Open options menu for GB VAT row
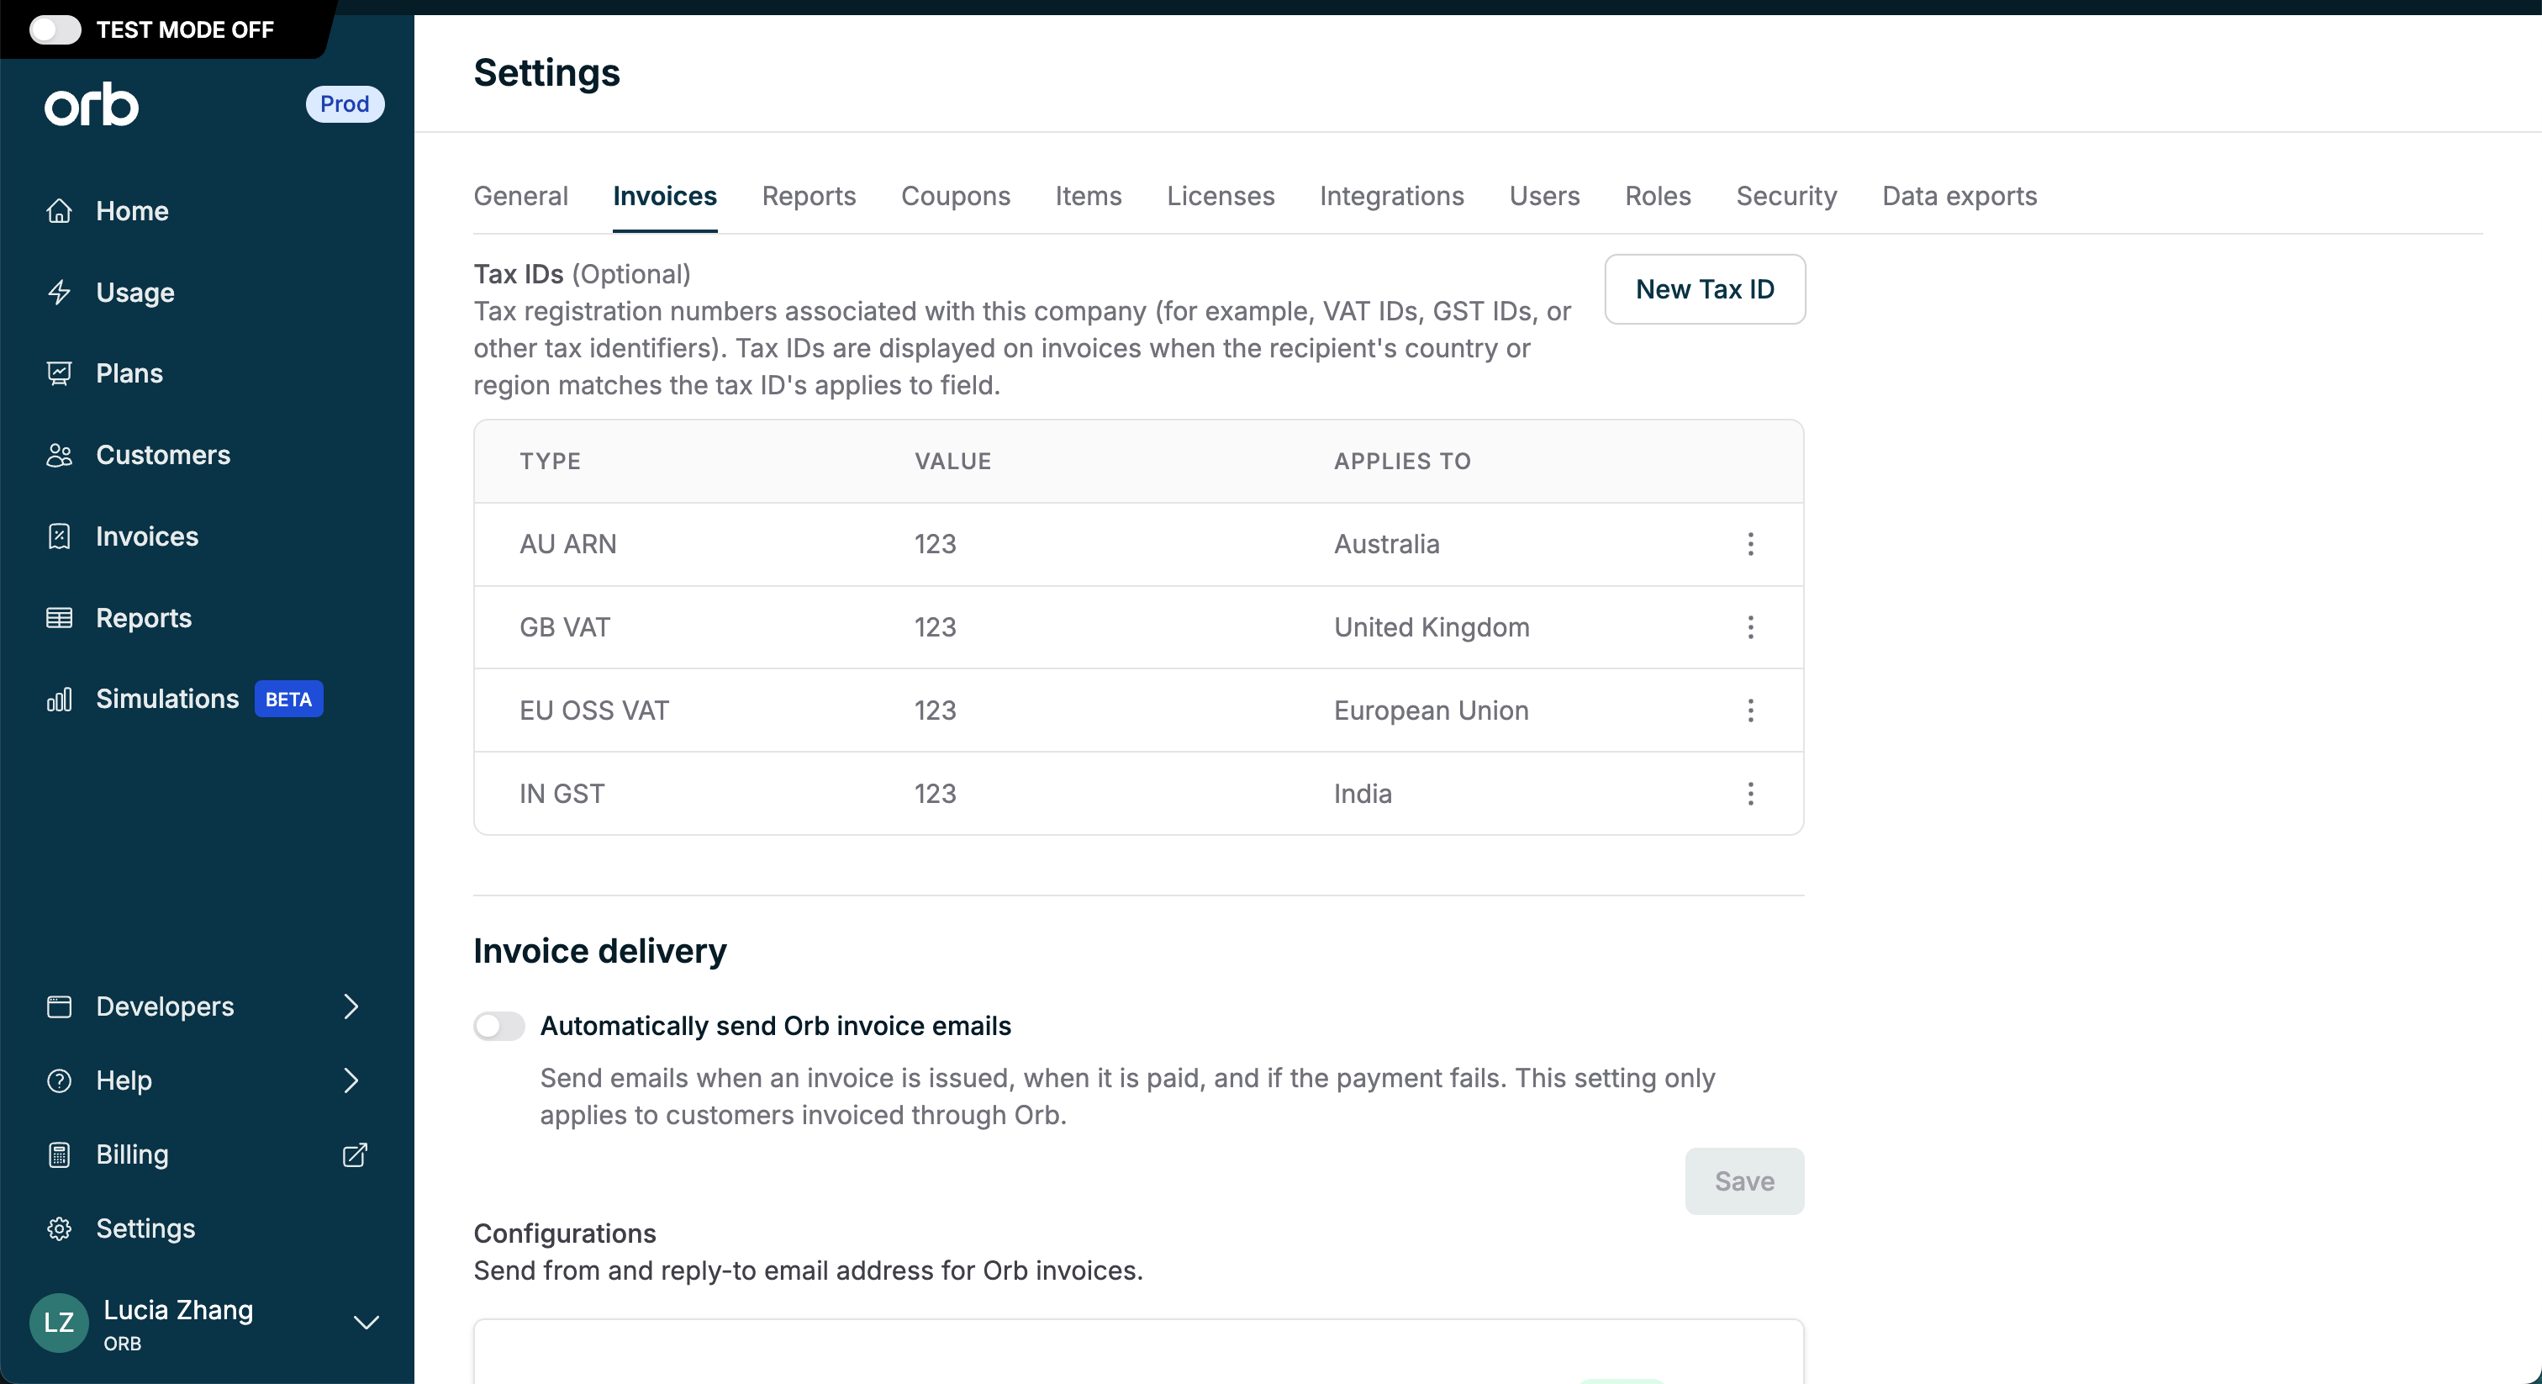Image resolution: width=2542 pixels, height=1384 pixels. (1751, 627)
